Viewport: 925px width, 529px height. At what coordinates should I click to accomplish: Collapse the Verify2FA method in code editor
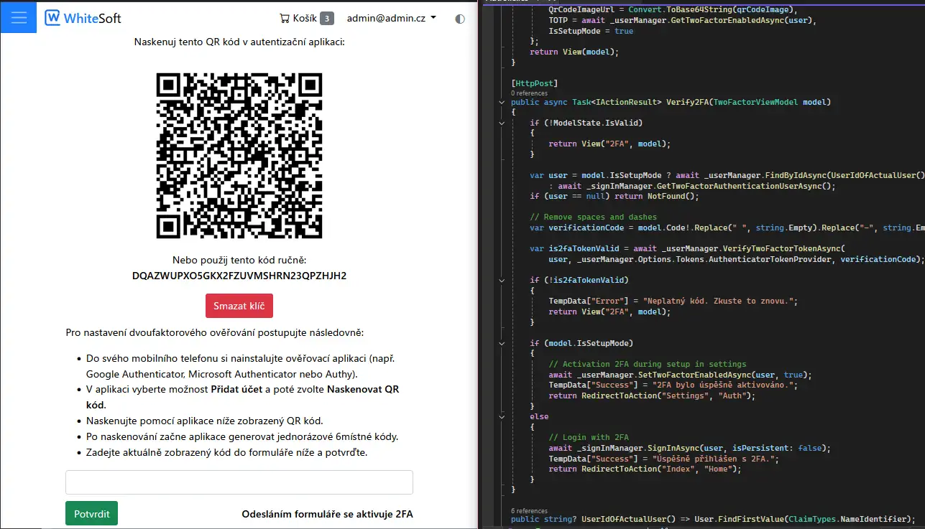click(502, 102)
